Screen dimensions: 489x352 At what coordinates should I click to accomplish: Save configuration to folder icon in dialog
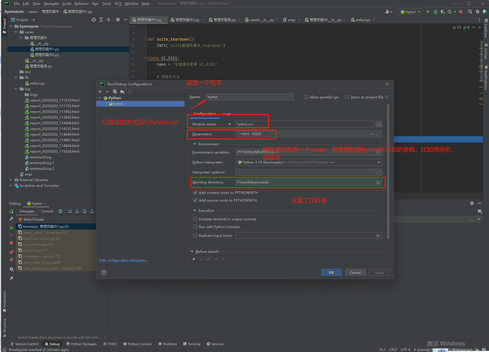pyautogui.click(x=123, y=92)
